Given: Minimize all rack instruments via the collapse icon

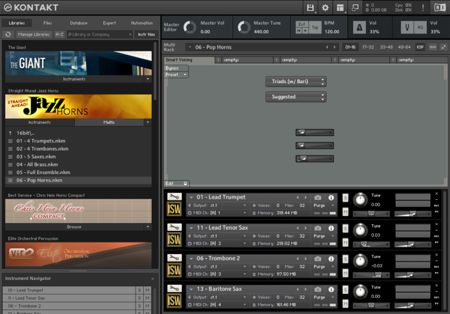Looking at the screenshot, I should 444,47.
